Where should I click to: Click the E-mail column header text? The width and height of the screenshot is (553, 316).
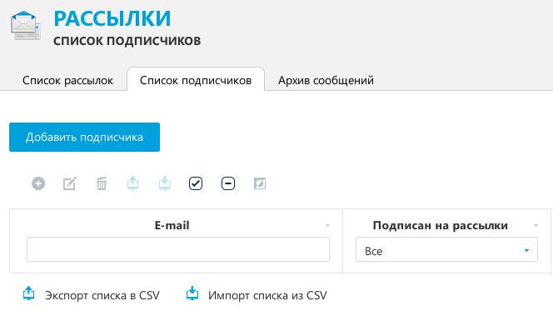click(x=172, y=225)
